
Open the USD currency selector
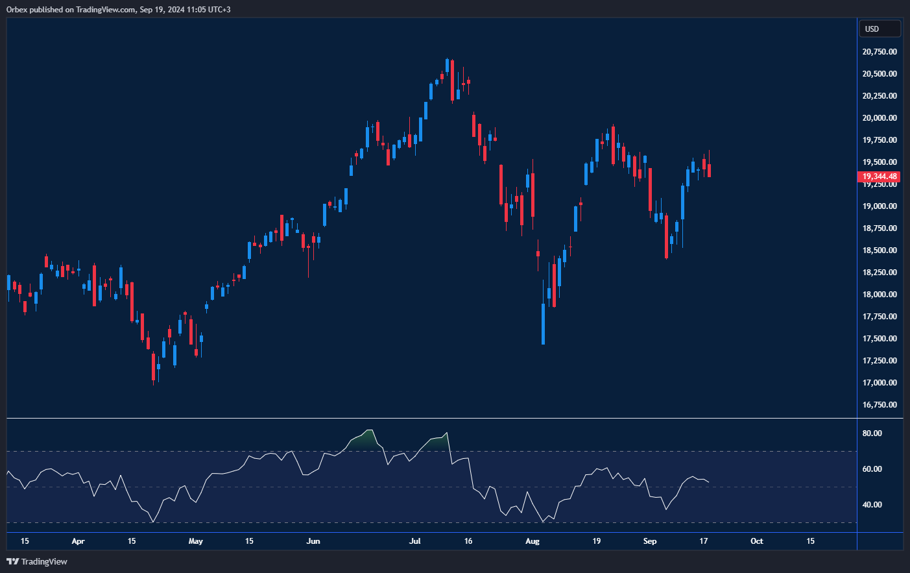(x=880, y=28)
